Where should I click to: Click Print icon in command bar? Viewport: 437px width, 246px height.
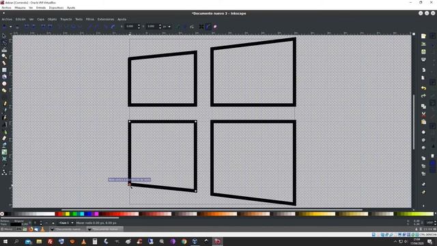[x=423, y=59]
